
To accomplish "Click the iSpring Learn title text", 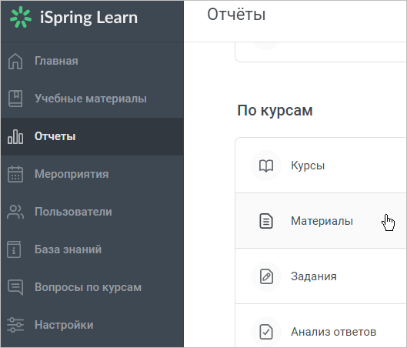I will click(x=88, y=18).
